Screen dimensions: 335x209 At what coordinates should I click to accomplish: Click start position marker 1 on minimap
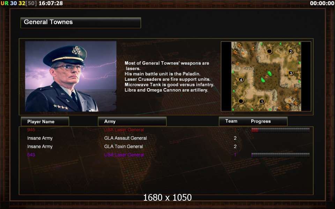[x=262, y=101]
